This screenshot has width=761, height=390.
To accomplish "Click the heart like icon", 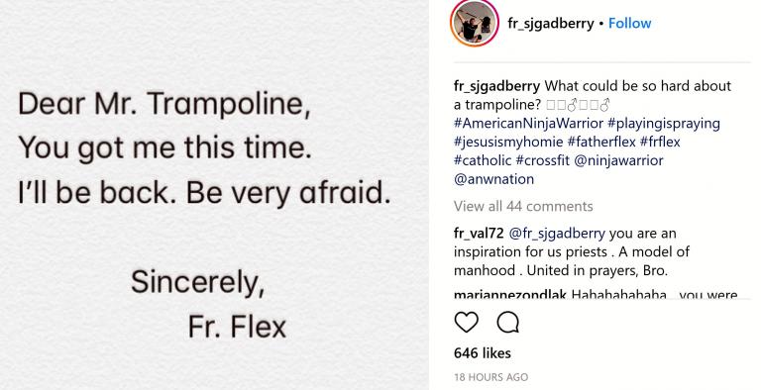I will 467,322.
